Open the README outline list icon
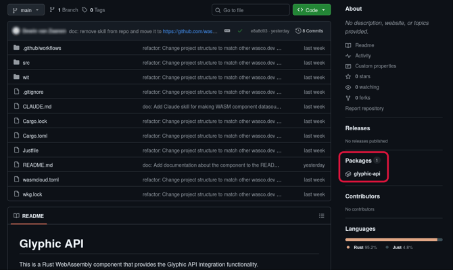The height and width of the screenshot is (270, 453). coord(322,216)
